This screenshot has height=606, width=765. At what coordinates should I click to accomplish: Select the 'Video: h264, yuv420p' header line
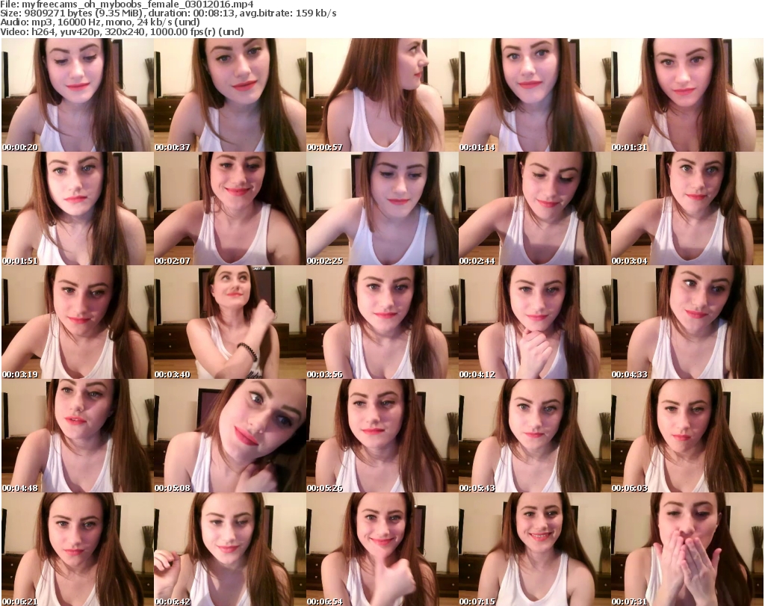click(x=122, y=31)
